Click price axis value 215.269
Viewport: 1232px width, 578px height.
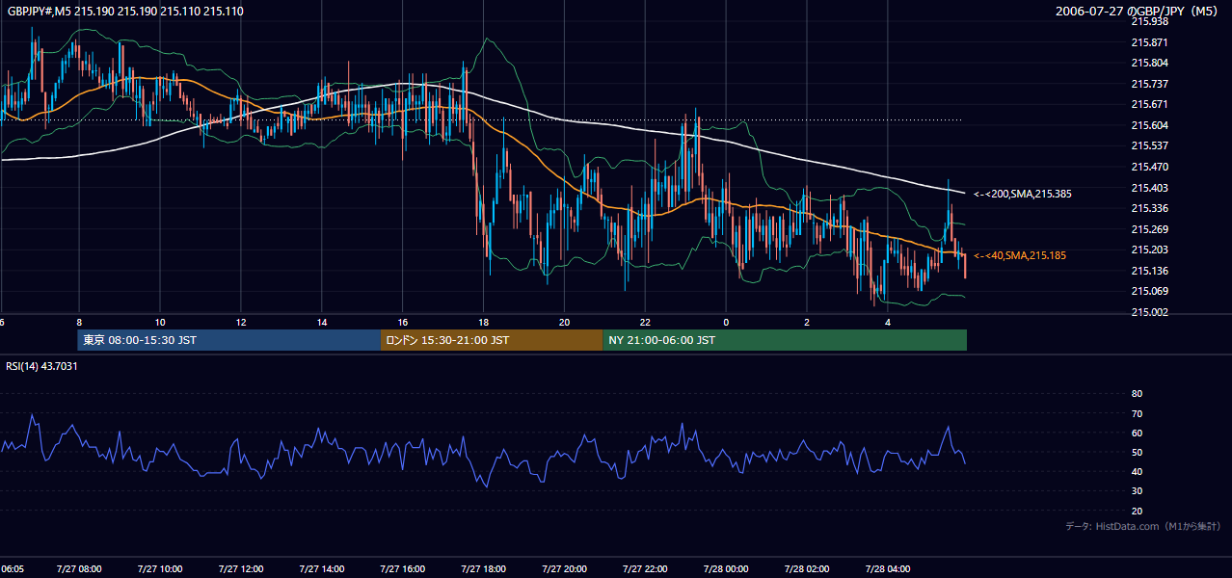tap(1149, 229)
